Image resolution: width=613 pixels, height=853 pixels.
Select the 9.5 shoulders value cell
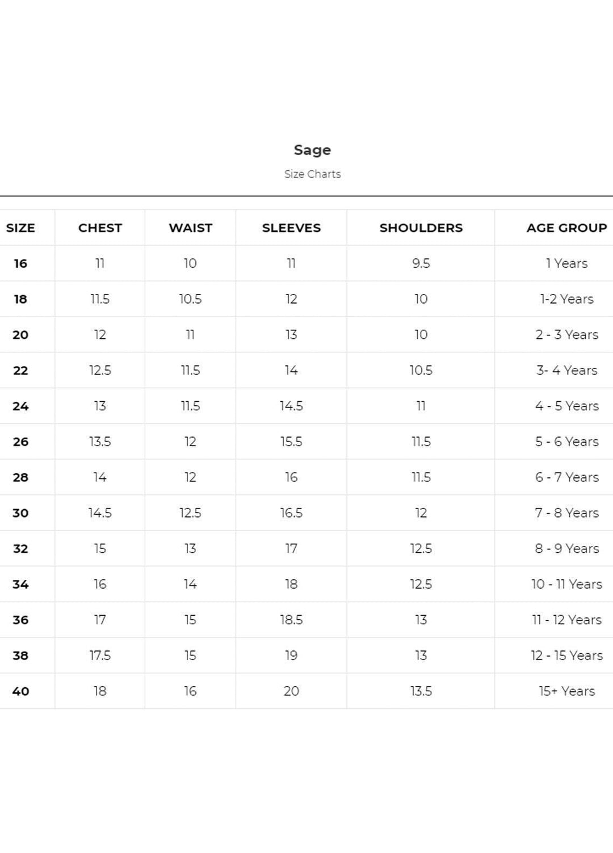(421, 263)
